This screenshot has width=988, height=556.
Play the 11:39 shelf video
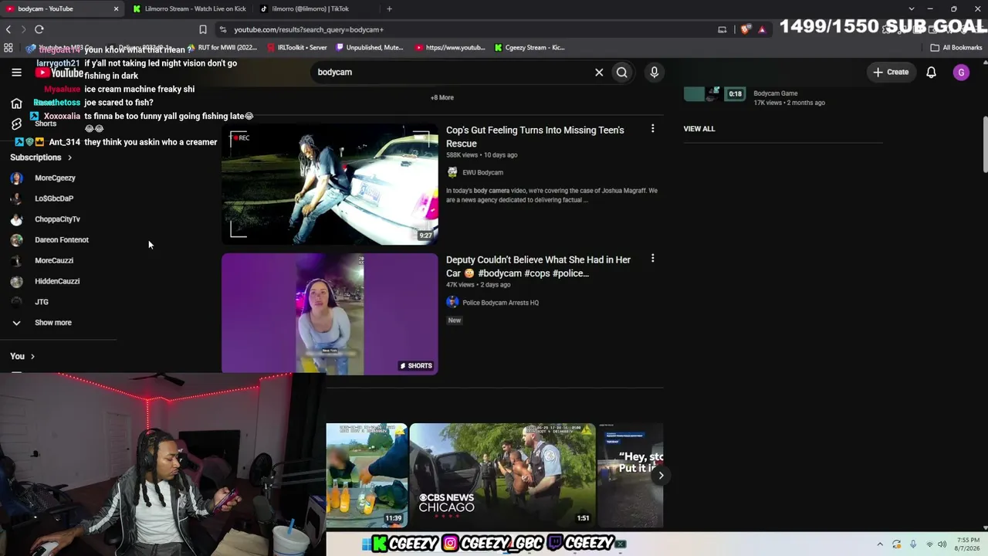click(367, 475)
